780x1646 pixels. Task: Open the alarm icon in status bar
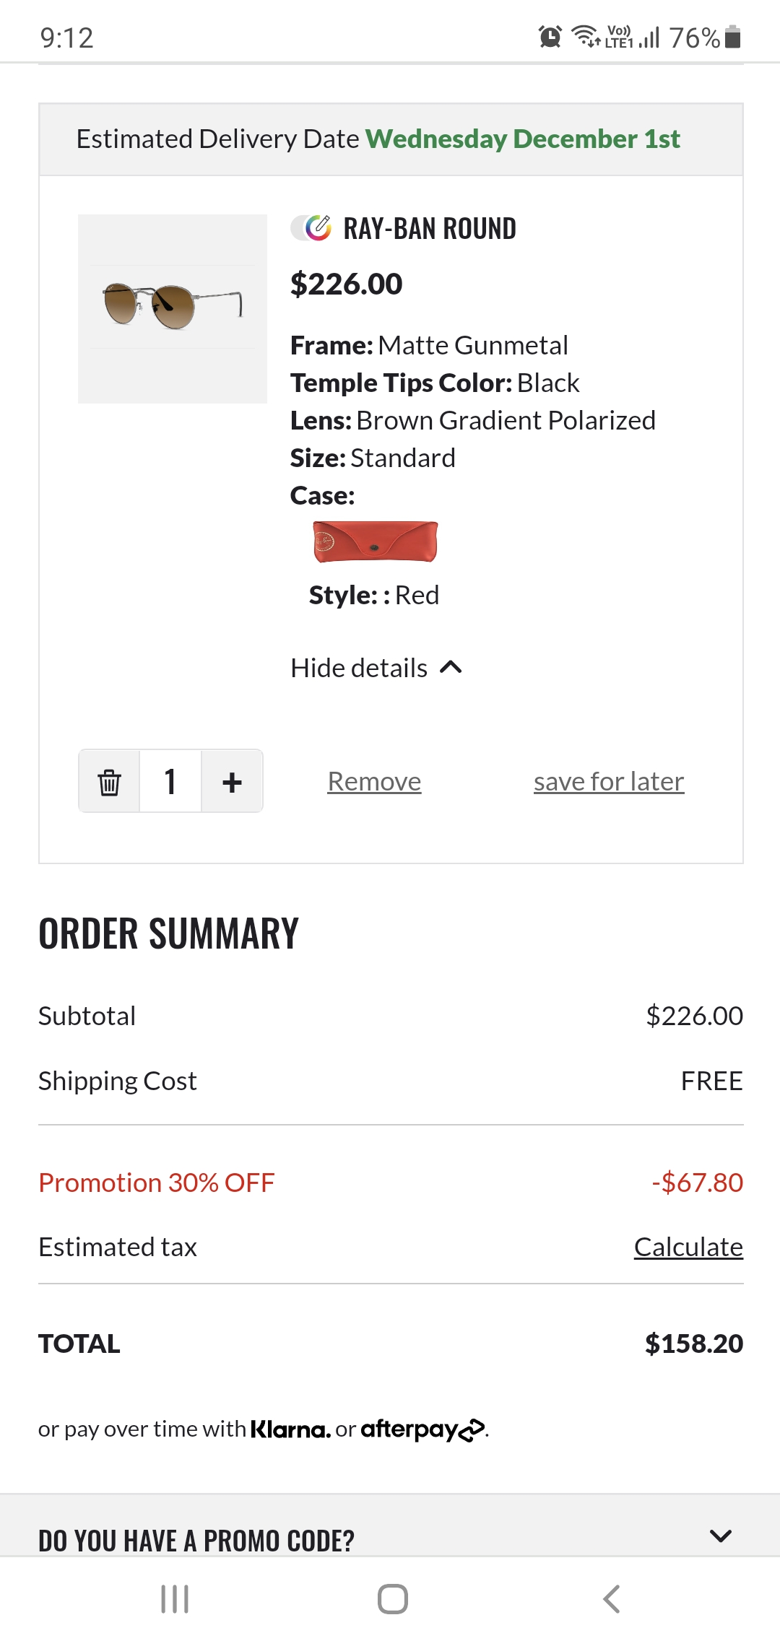[x=550, y=37]
